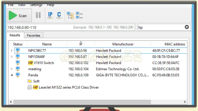
Task: Click IP address 192.168.0.97
Action: [77, 57]
